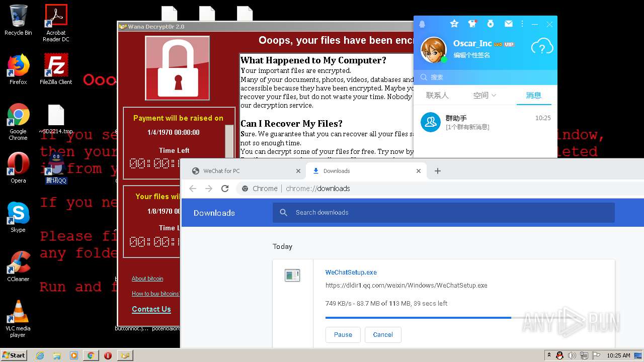Open a new Chrome tab
The width and height of the screenshot is (644, 362).
tap(438, 171)
